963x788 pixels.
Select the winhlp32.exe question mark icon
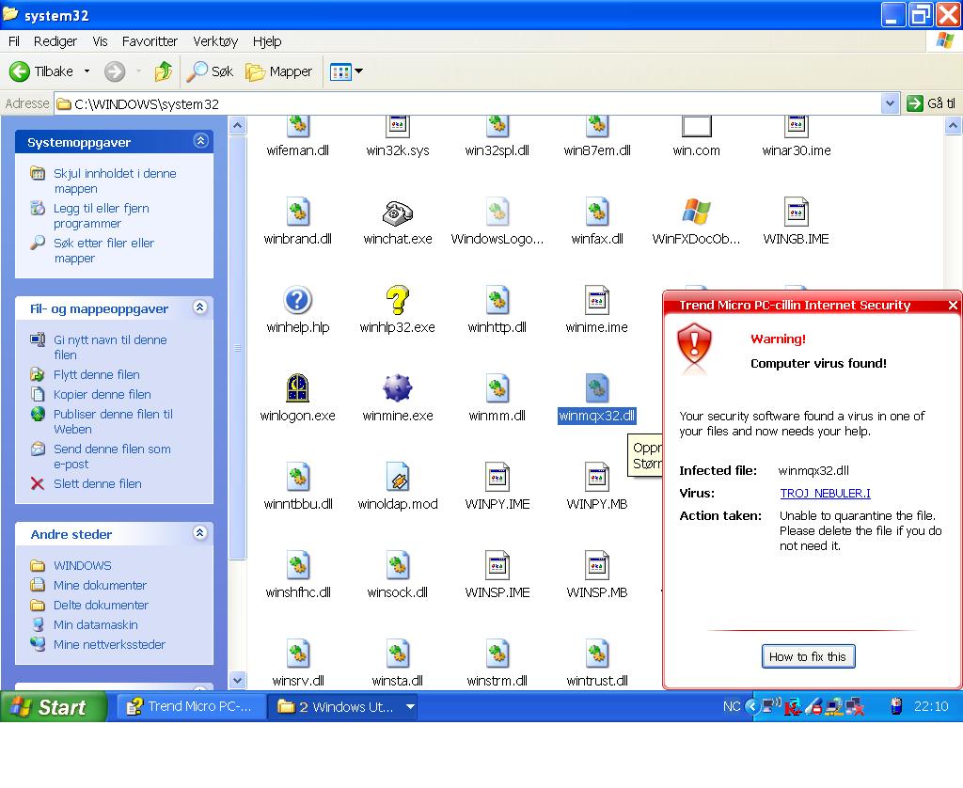(x=398, y=301)
